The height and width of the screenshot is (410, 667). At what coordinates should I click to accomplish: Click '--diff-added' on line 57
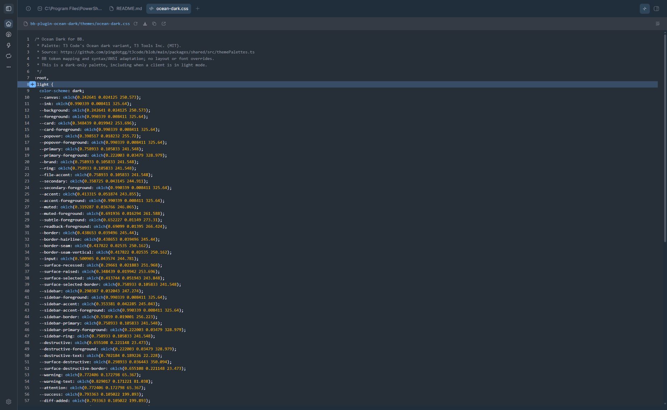coord(55,401)
